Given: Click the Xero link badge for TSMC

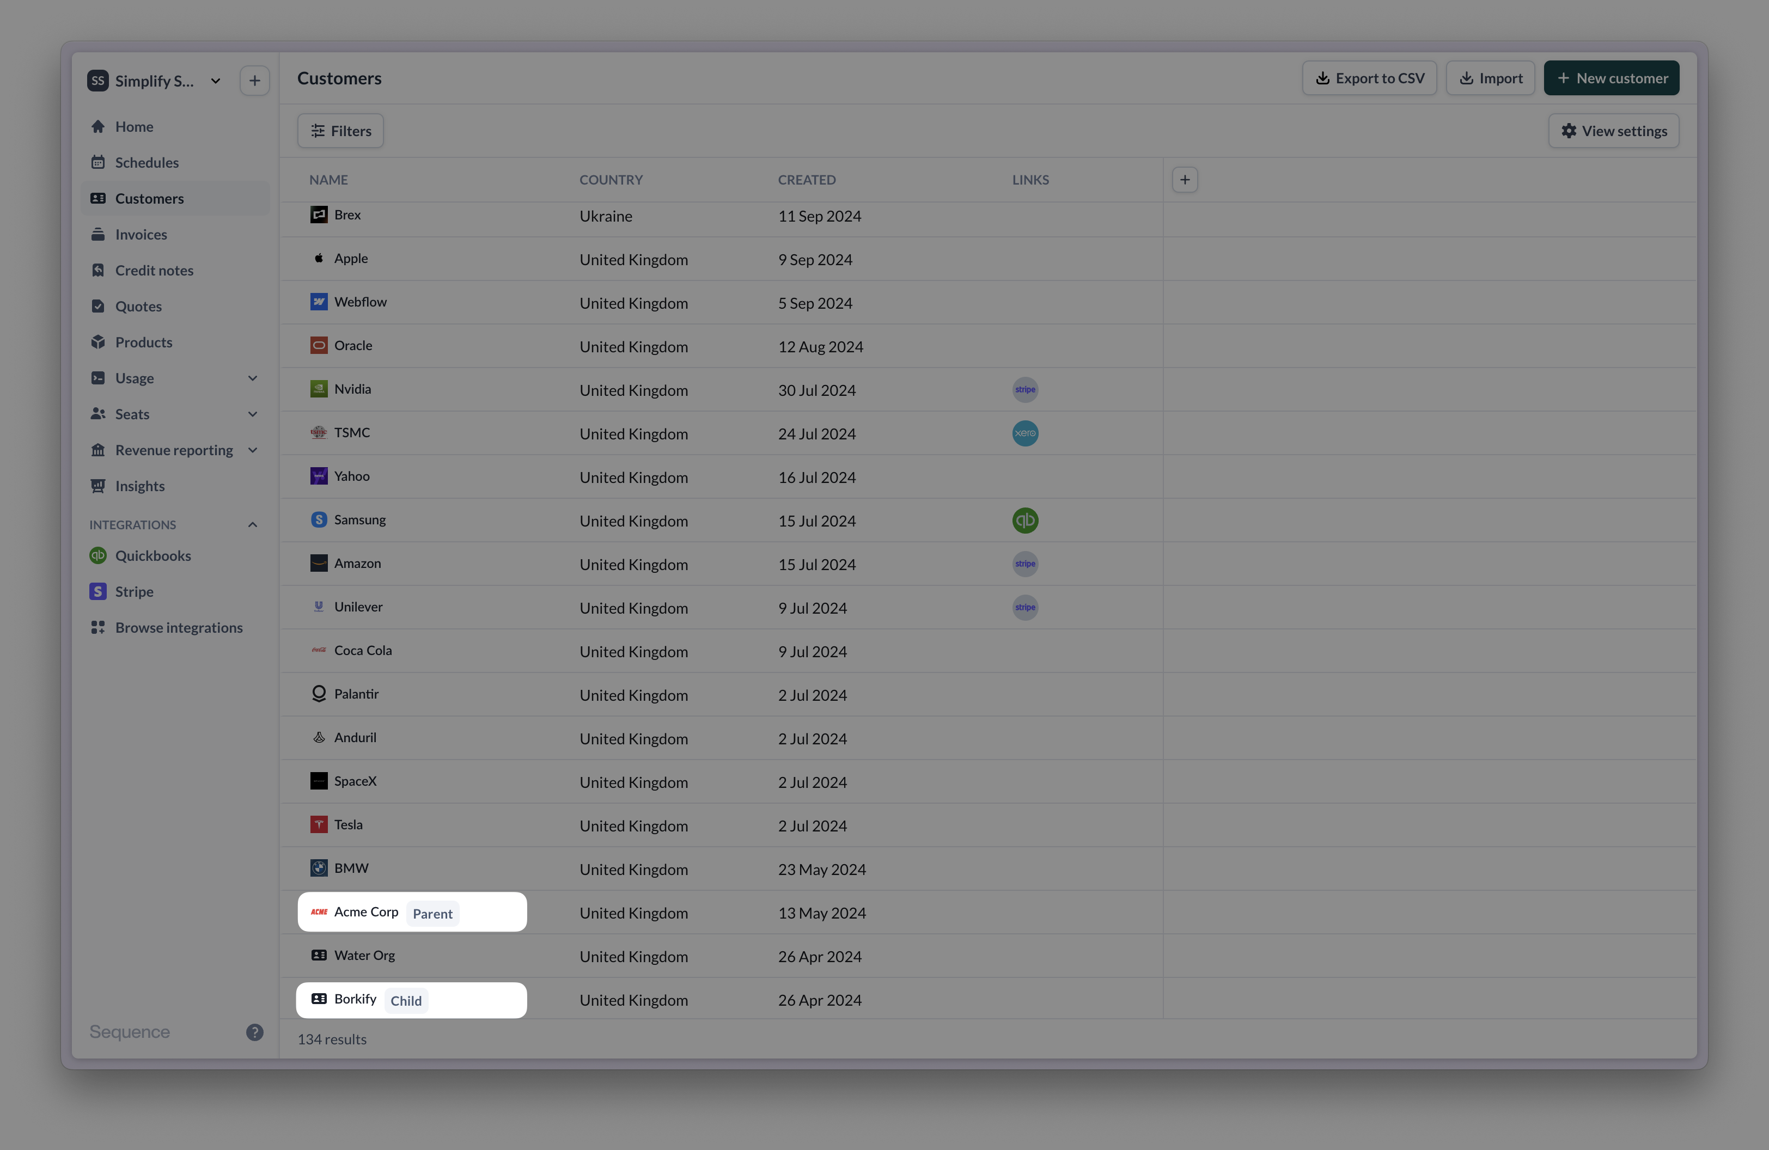Looking at the screenshot, I should tap(1025, 434).
